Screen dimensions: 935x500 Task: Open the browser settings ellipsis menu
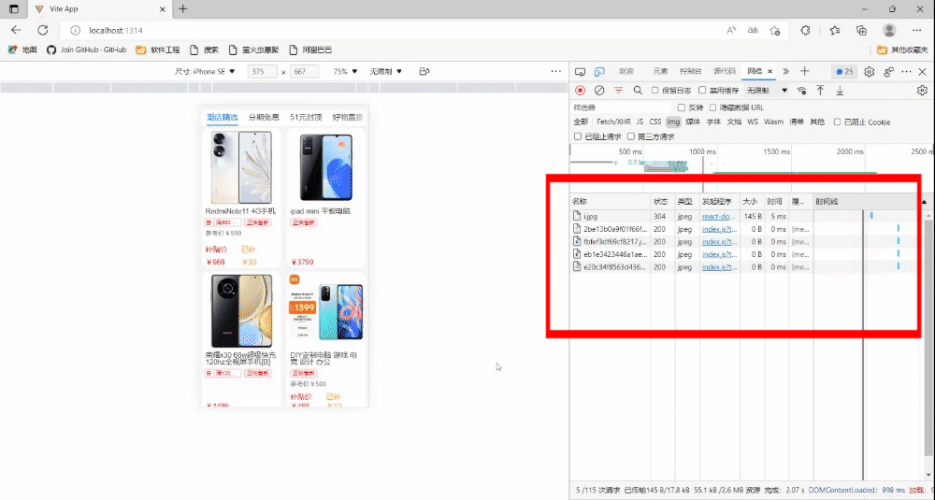click(x=917, y=31)
